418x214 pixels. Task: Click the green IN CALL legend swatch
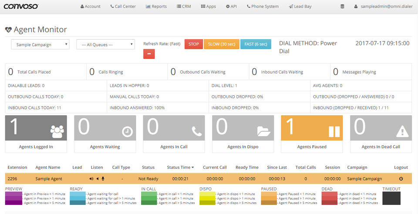pos(149,198)
